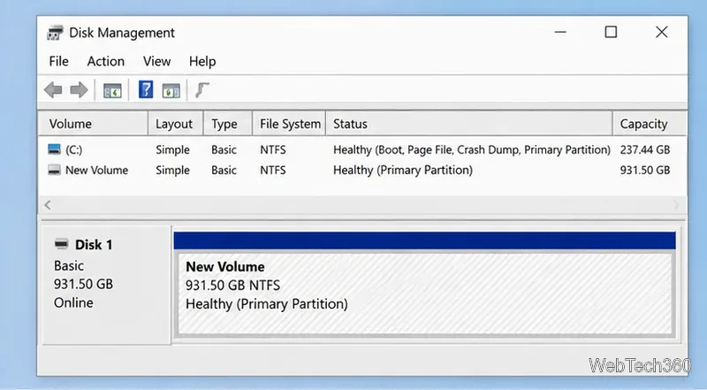This screenshot has width=707, height=390.
Task: Click the 931.50 GB capacity cell in list
Action: coord(645,170)
